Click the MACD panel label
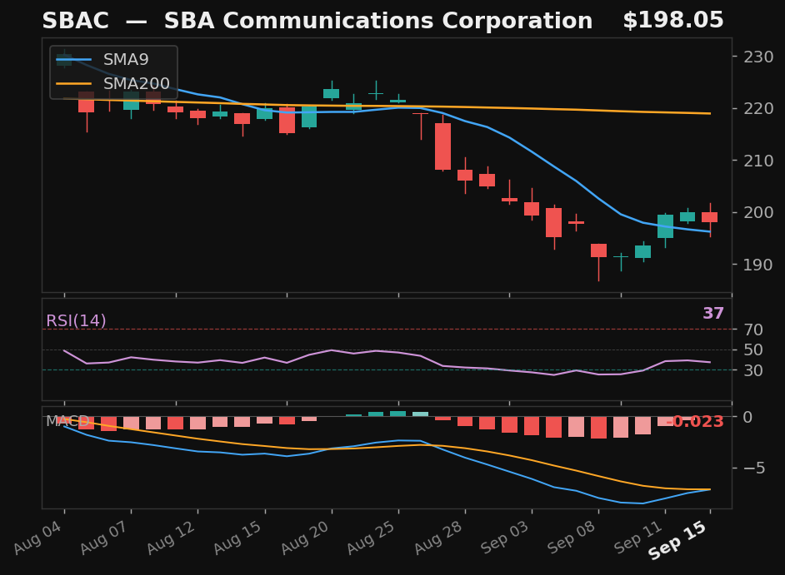The width and height of the screenshot is (785, 575). [x=67, y=421]
